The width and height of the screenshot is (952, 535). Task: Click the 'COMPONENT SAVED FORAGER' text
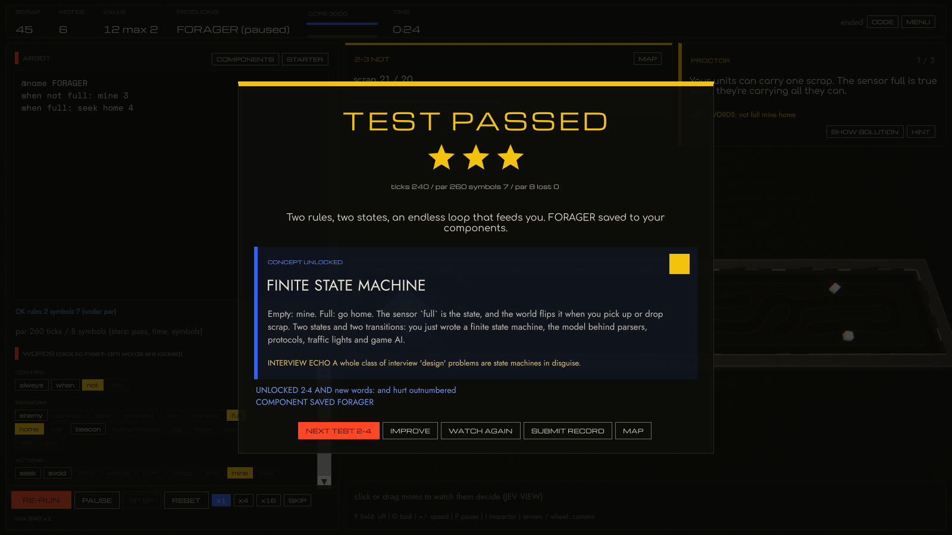point(315,402)
